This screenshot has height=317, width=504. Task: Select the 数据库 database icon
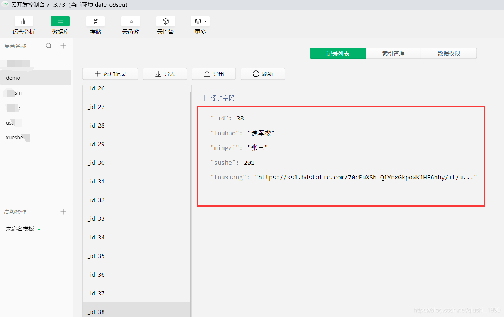pos(60,21)
